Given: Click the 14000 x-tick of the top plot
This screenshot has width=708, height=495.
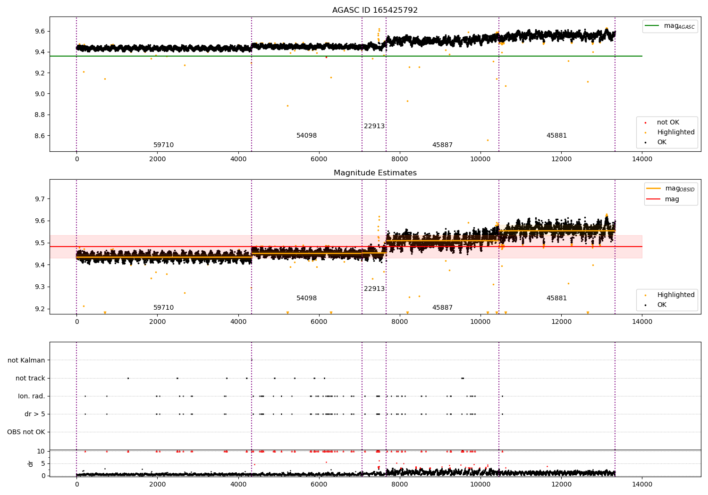Looking at the screenshot, I should (642, 159).
